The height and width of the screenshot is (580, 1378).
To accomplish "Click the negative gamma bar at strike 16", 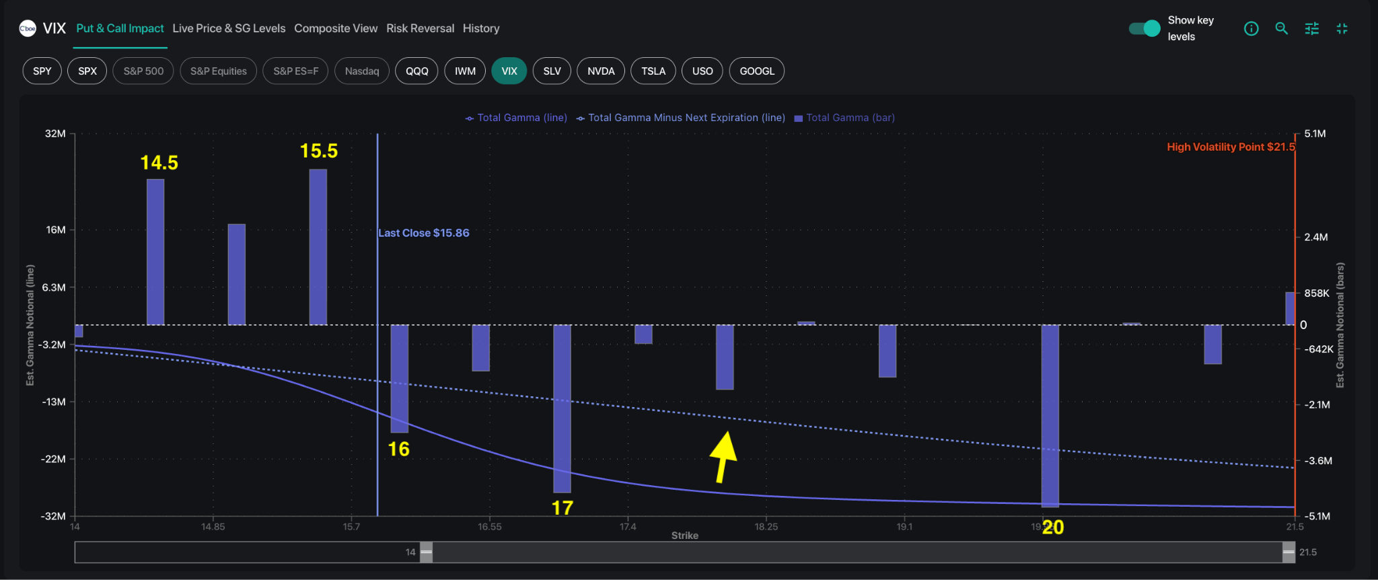I will point(400,379).
